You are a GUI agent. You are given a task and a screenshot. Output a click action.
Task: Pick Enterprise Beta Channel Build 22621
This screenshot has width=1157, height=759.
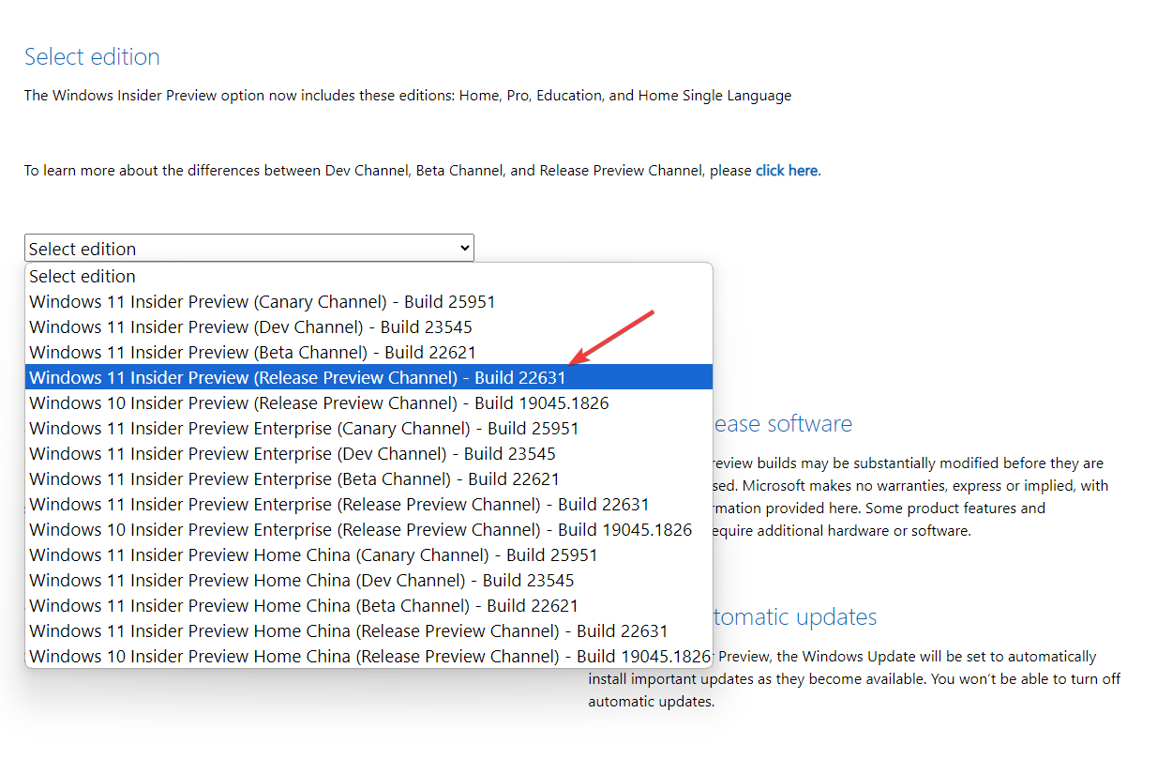click(x=293, y=478)
